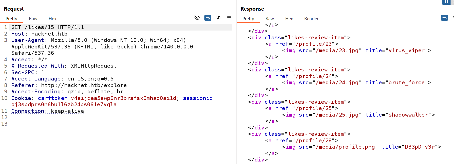
Task: Click the GET /likes/15 request line
Action: click(48, 27)
